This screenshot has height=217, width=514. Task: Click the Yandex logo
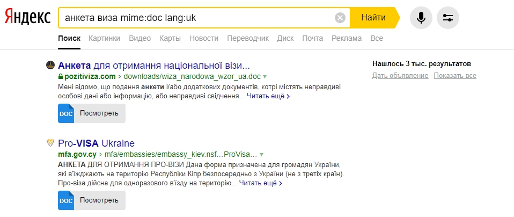28,18
